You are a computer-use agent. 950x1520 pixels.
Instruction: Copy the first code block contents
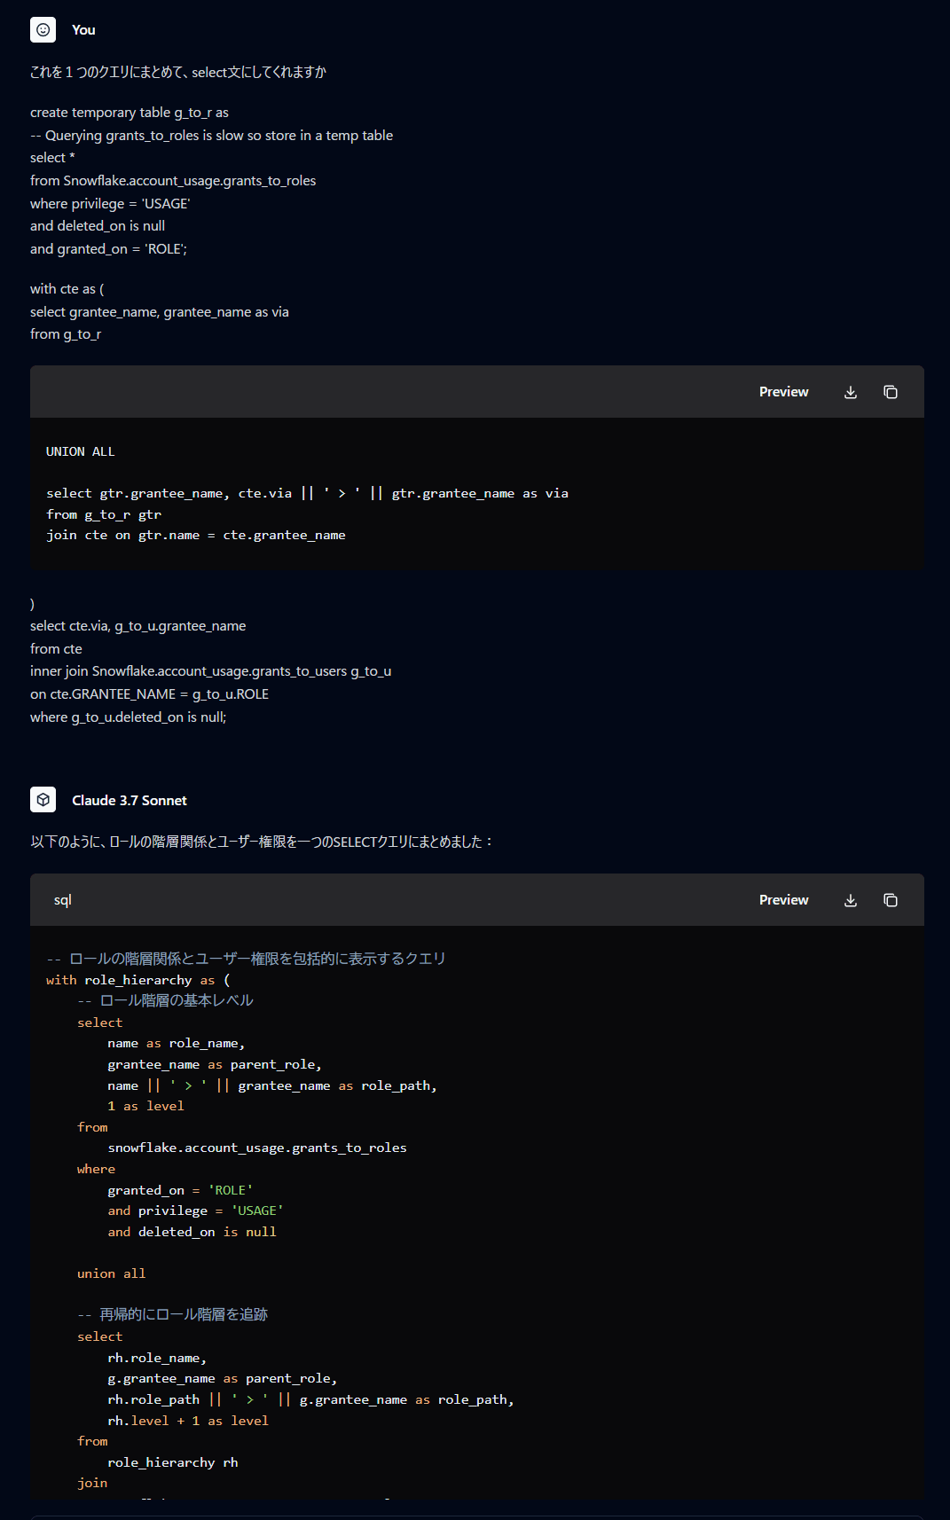tap(891, 392)
